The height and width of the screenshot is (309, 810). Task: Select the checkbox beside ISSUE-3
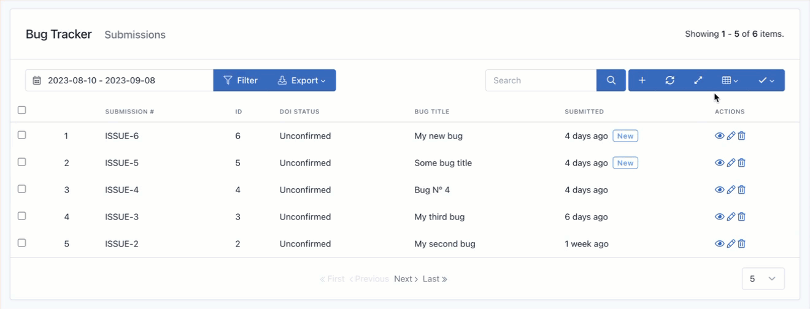(22, 216)
